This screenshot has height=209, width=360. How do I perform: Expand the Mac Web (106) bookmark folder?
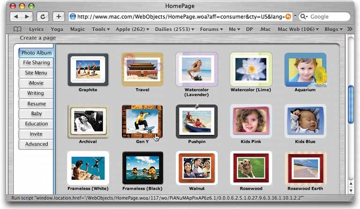coord(298,29)
